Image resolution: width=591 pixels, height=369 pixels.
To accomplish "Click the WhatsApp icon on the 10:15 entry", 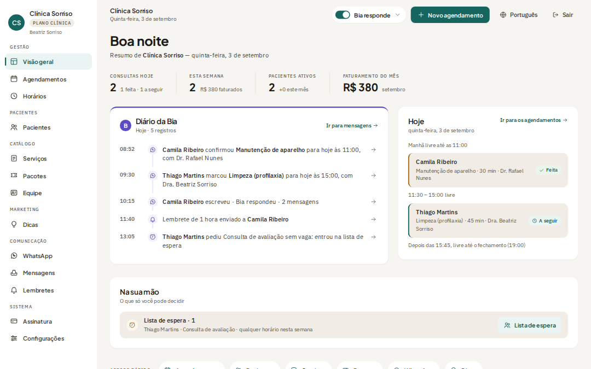I will click(x=153, y=202).
